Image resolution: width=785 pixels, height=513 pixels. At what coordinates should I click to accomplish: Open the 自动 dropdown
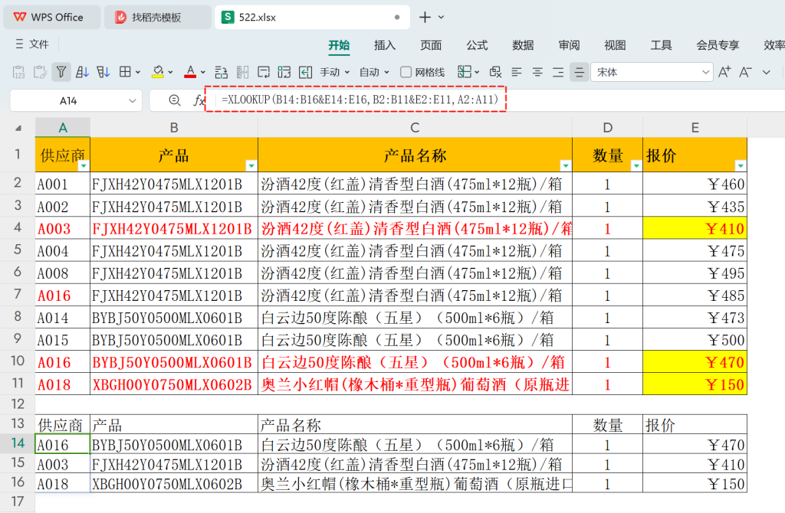click(374, 73)
